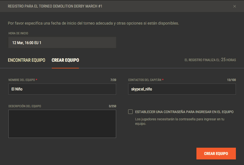Close the tournament registration dialog

[x=234, y=6]
